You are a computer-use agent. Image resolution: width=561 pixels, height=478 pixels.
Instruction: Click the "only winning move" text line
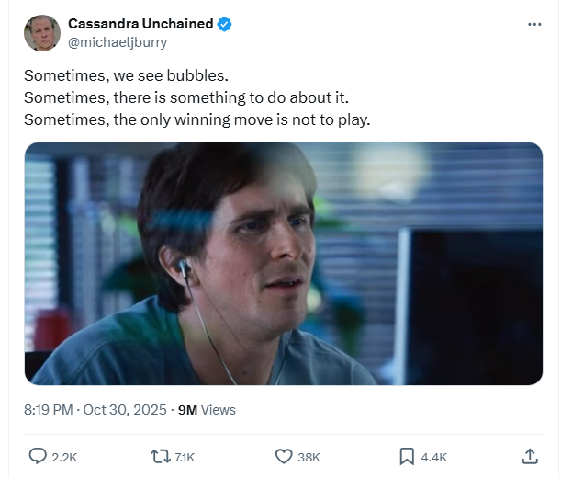(x=196, y=119)
